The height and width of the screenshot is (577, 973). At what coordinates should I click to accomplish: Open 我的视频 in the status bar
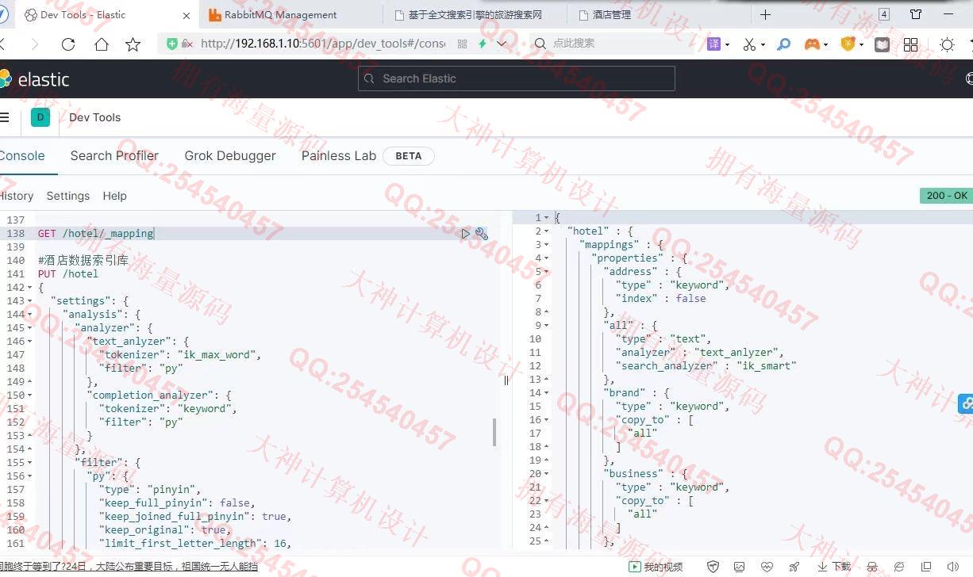coord(656,567)
